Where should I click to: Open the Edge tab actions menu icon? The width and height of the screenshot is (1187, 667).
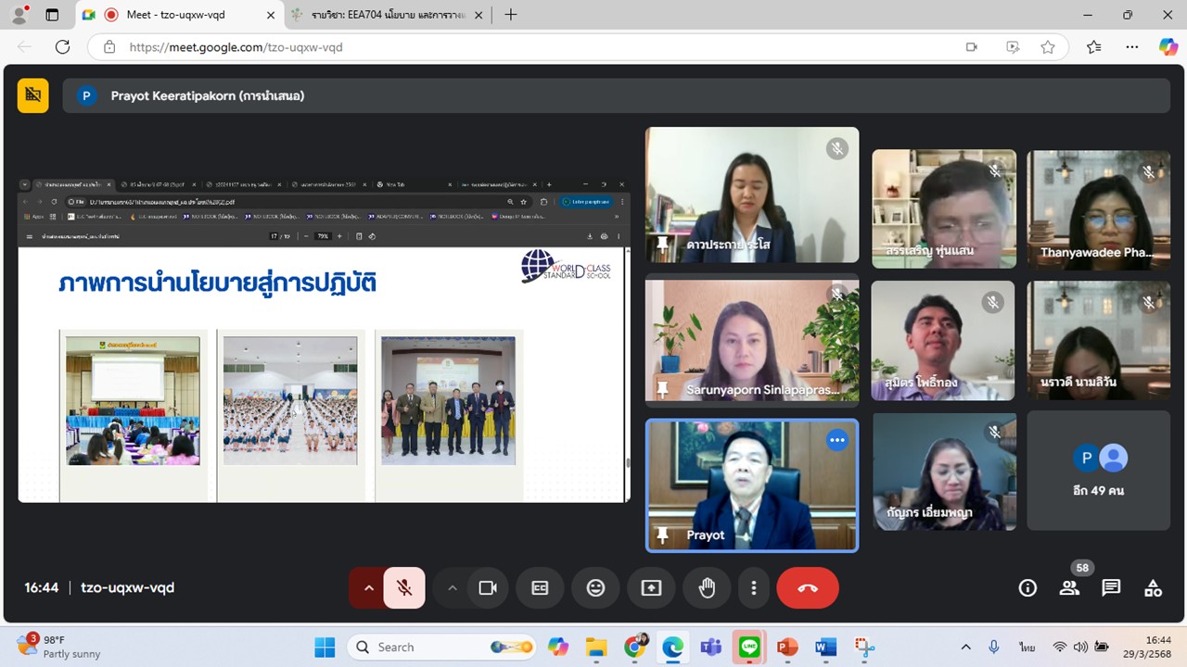(52, 15)
